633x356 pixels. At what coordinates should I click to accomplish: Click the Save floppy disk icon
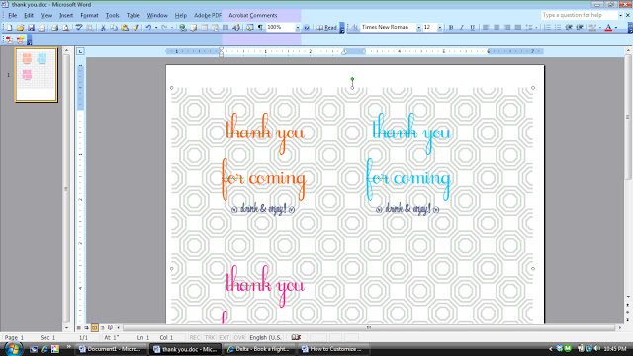tap(31, 28)
